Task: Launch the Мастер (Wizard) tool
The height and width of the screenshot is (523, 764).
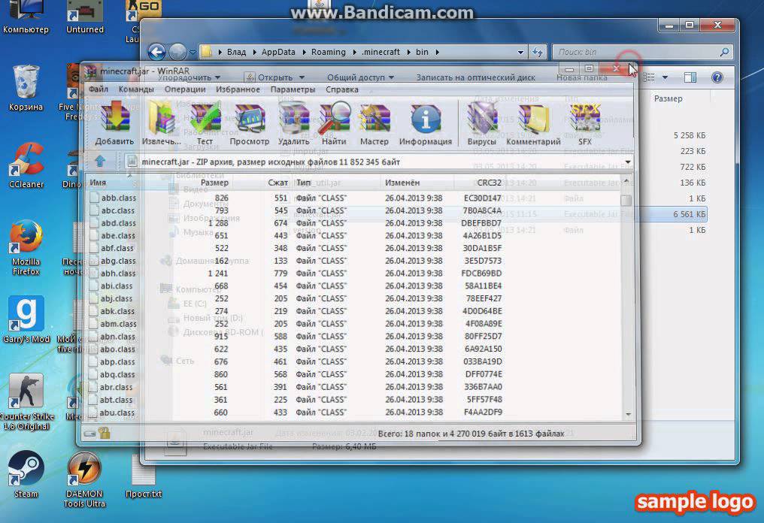Action: (x=374, y=123)
